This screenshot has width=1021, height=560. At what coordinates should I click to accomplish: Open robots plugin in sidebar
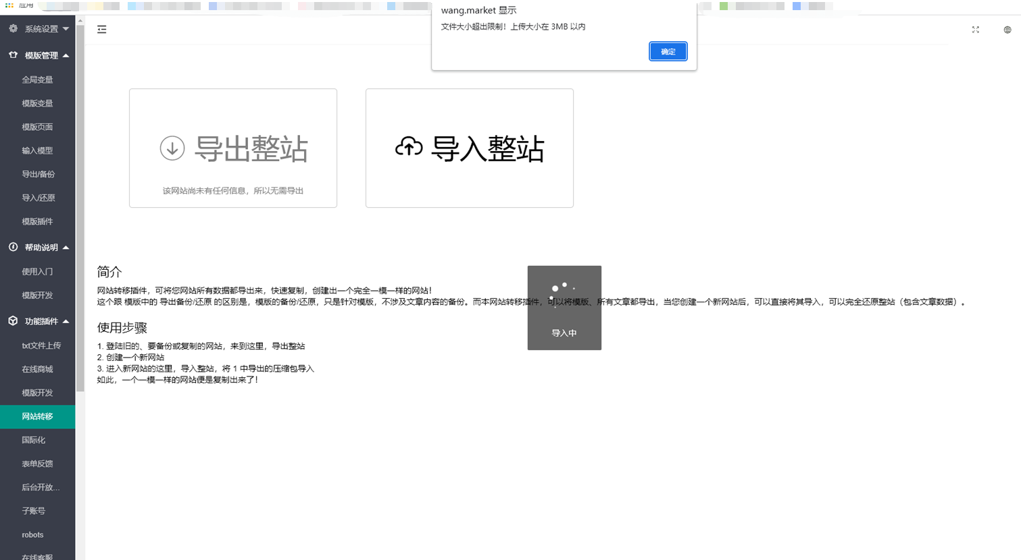(x=32, y=534)
